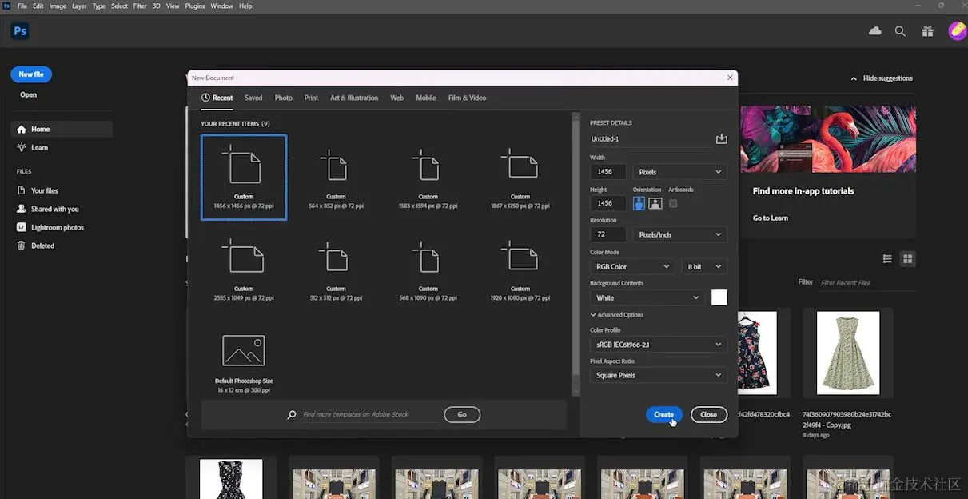Image resolution: width=968 pixels, height=499 pixels.
Task: Open the cloud documents sync icon
Action: point(875,31)
